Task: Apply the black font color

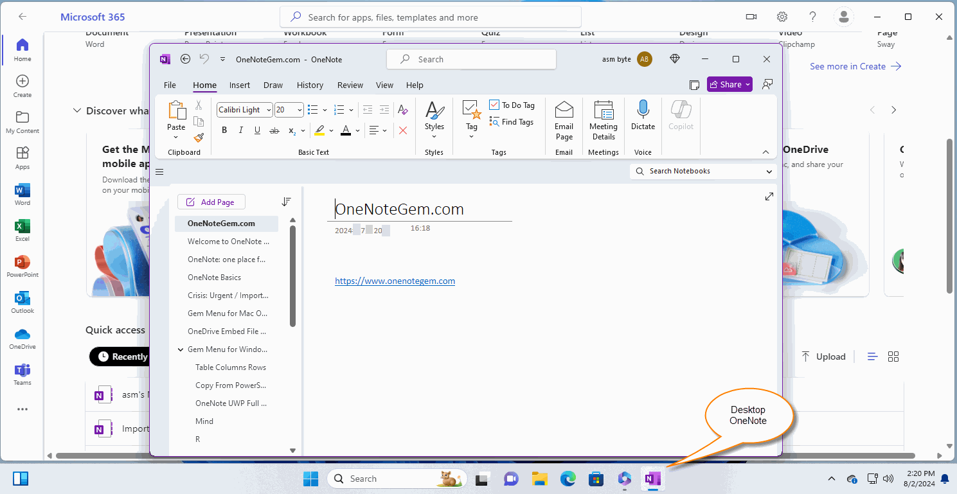Action: 346,130
